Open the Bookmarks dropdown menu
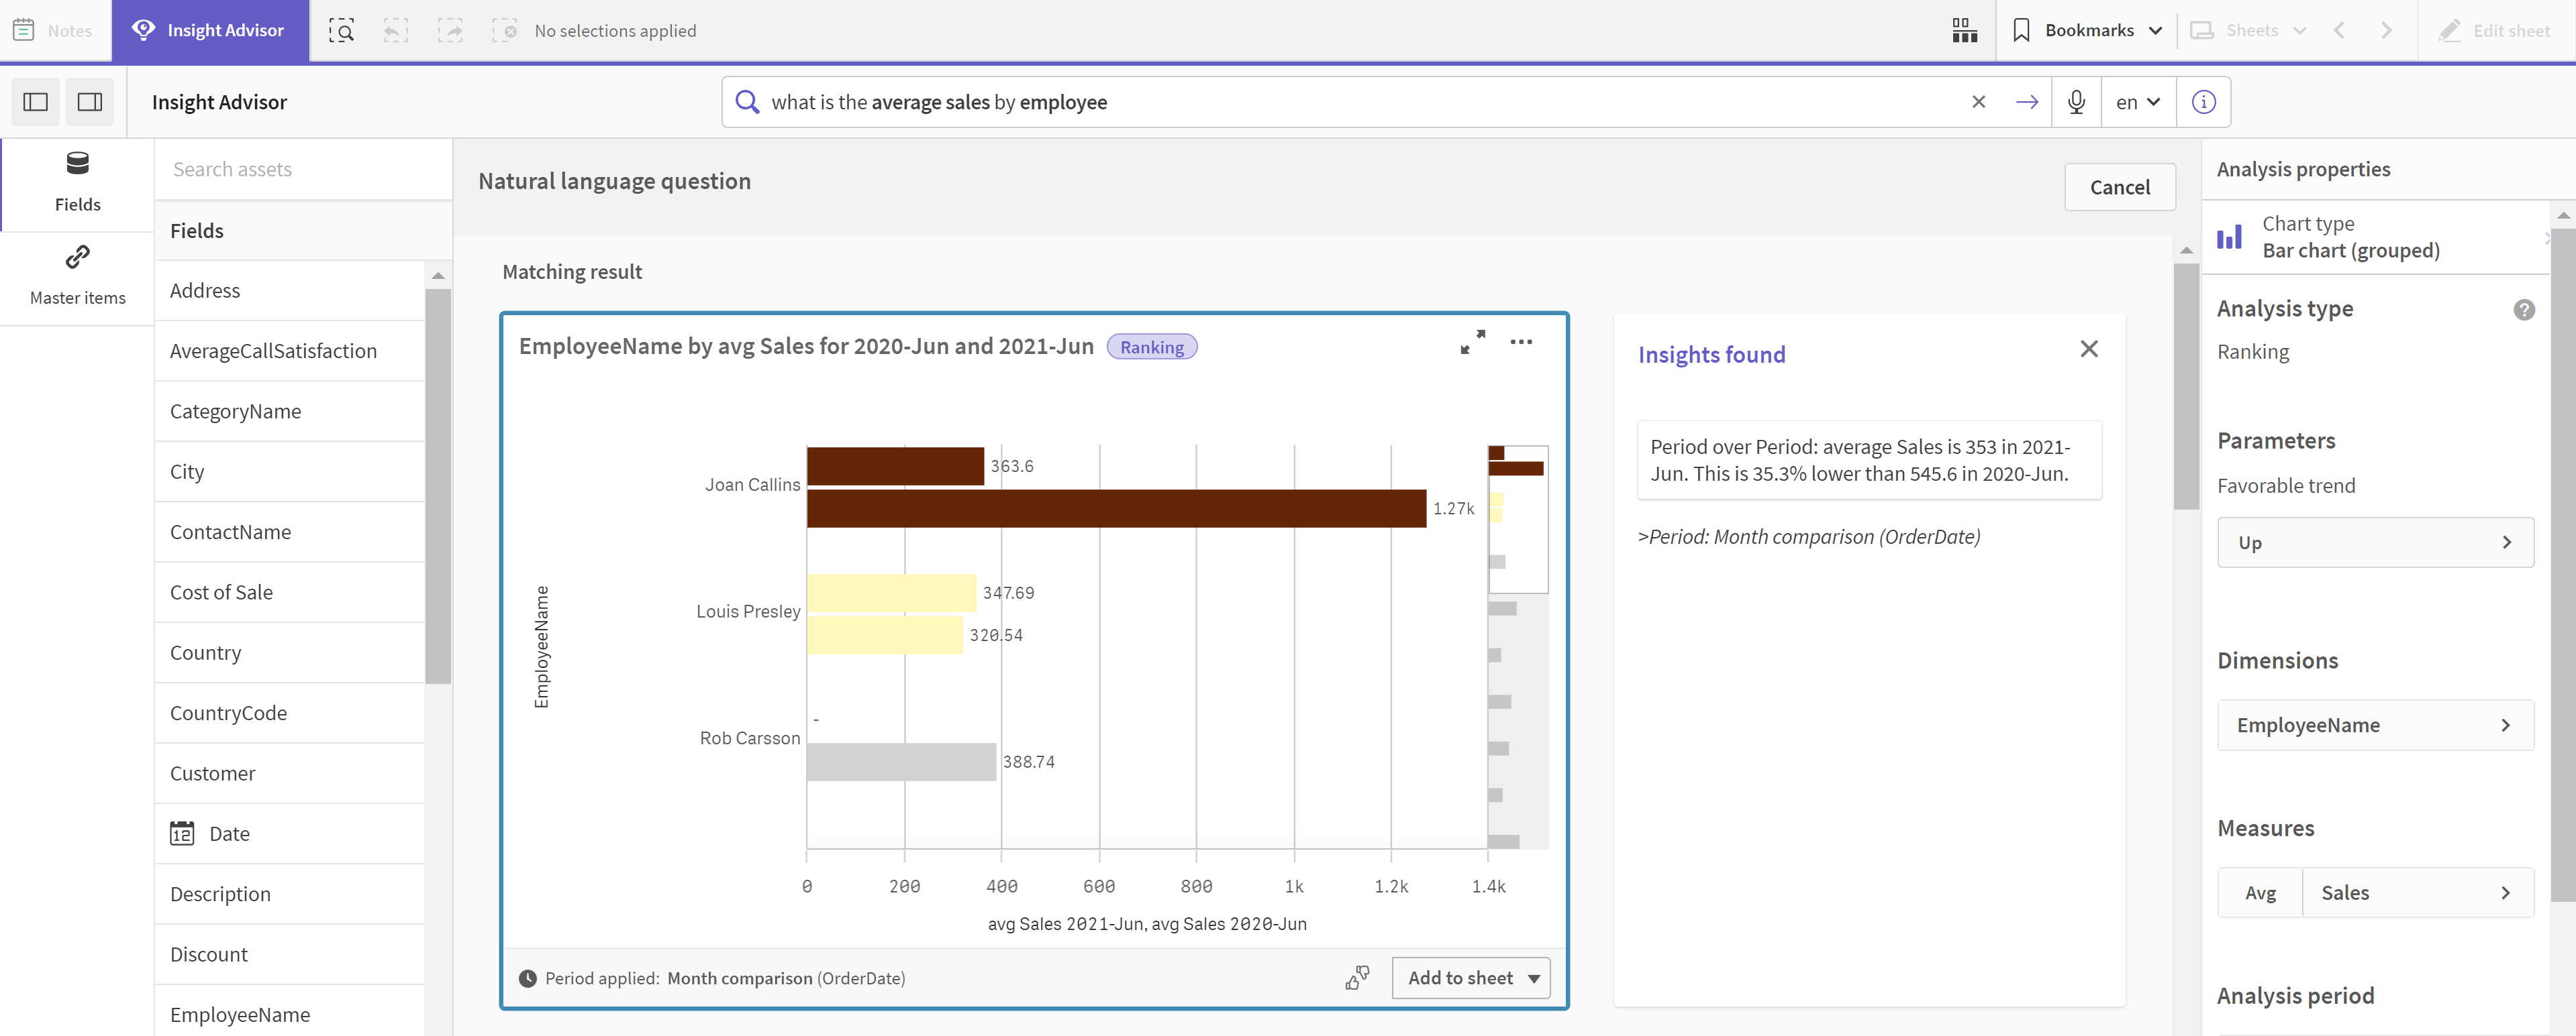Image resolution: width=2576 pixels, height=1036 pixels. pyautogui.click(x=2087, y=28)
